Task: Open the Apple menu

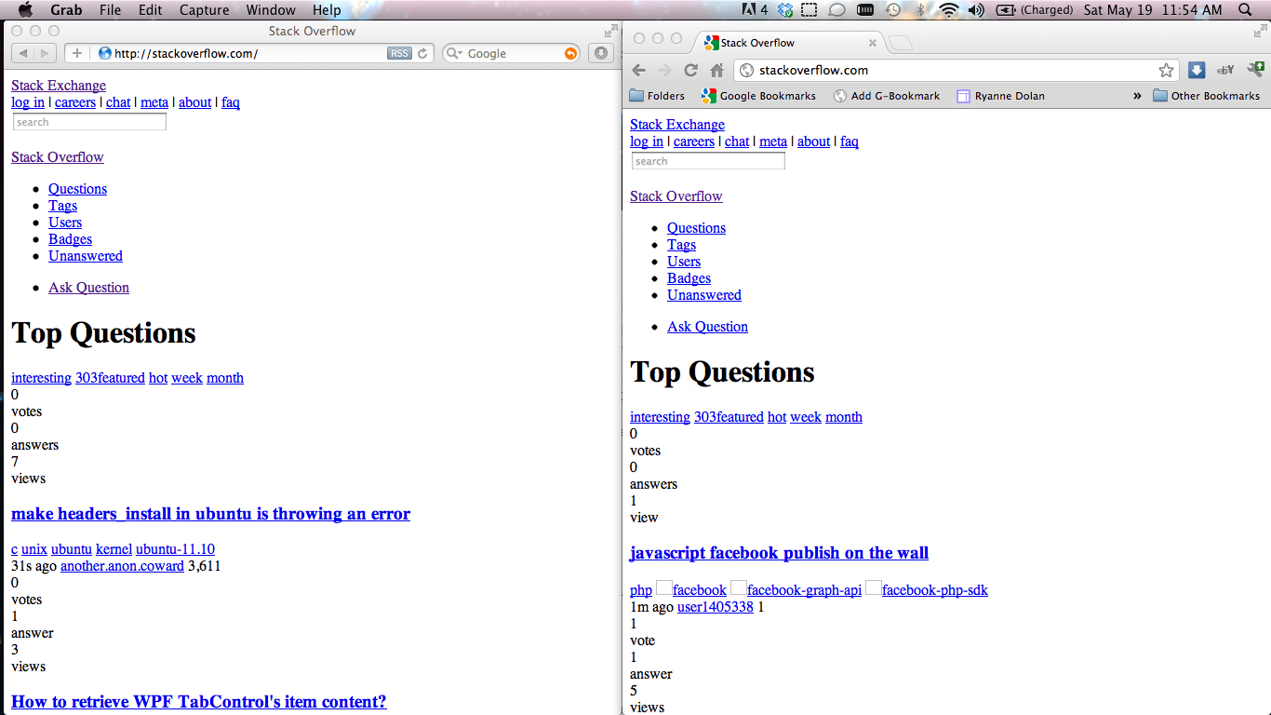Action: point(25,10)
